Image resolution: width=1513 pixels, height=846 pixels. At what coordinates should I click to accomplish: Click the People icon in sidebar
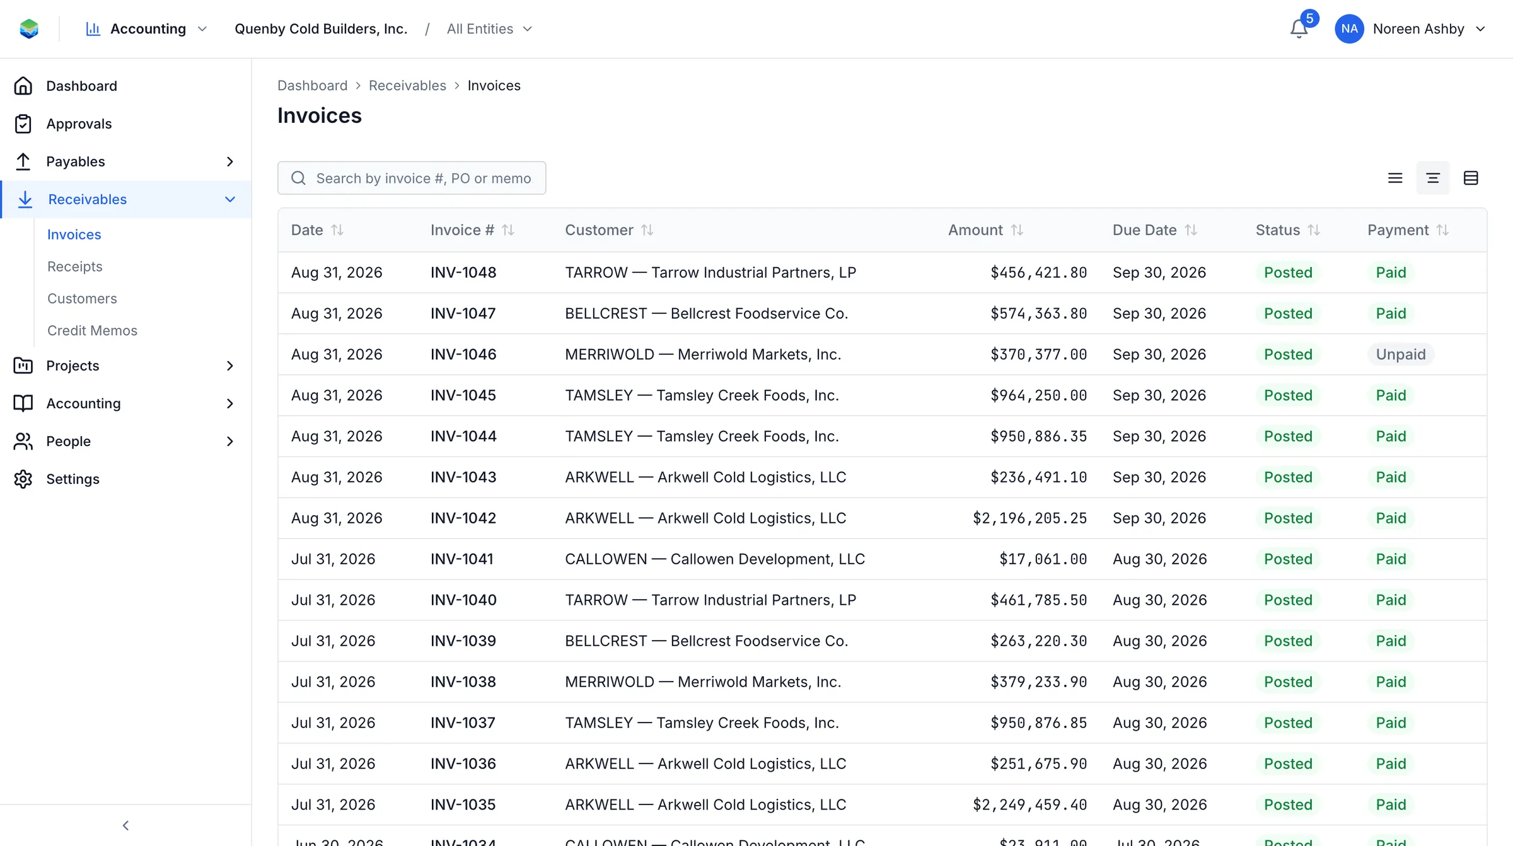pos(23,441)
